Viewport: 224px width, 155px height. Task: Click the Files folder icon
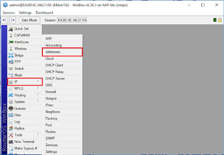pos(11,115)
